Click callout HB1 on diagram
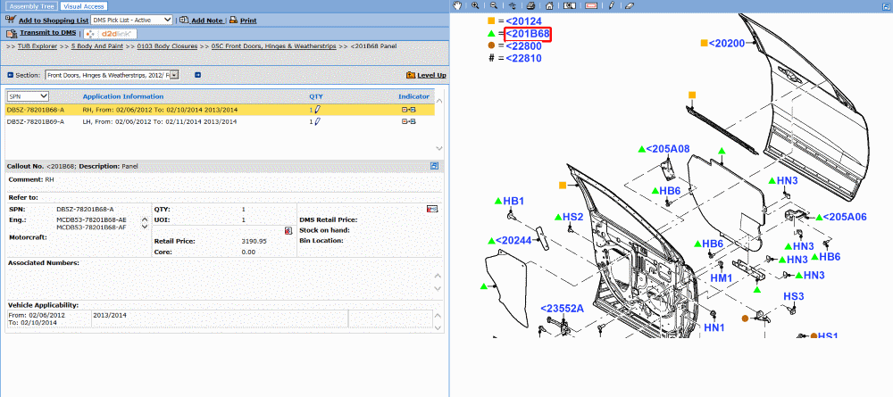 point(513,201)
